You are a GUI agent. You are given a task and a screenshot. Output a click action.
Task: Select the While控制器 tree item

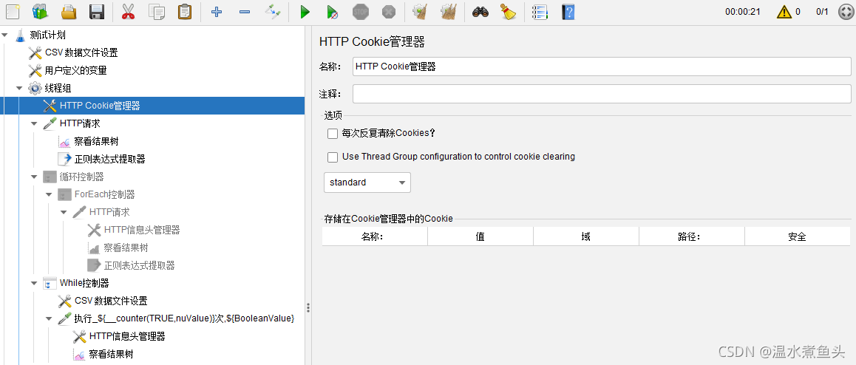pos(84,282)
